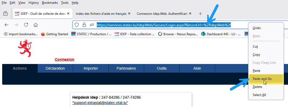Open the Outils navigation item
The image size is (288, 107).
(x=162, y=68)
